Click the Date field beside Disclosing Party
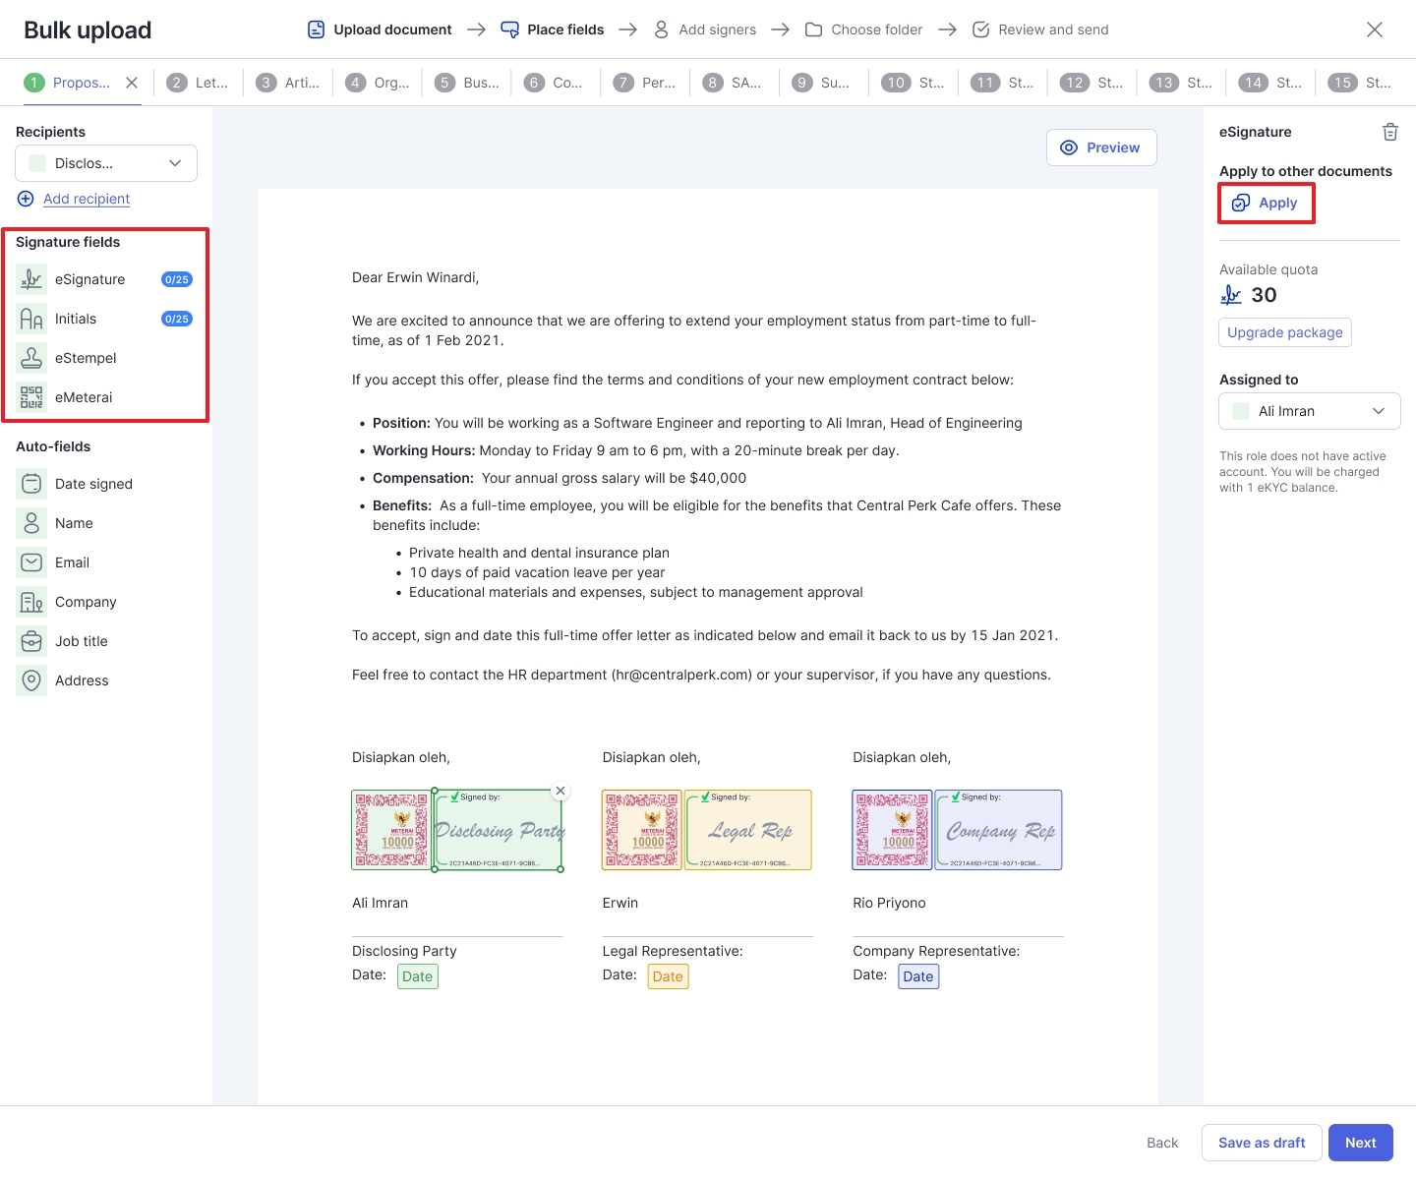This screenshot has height=1180, width=1416. pos(417,975)
